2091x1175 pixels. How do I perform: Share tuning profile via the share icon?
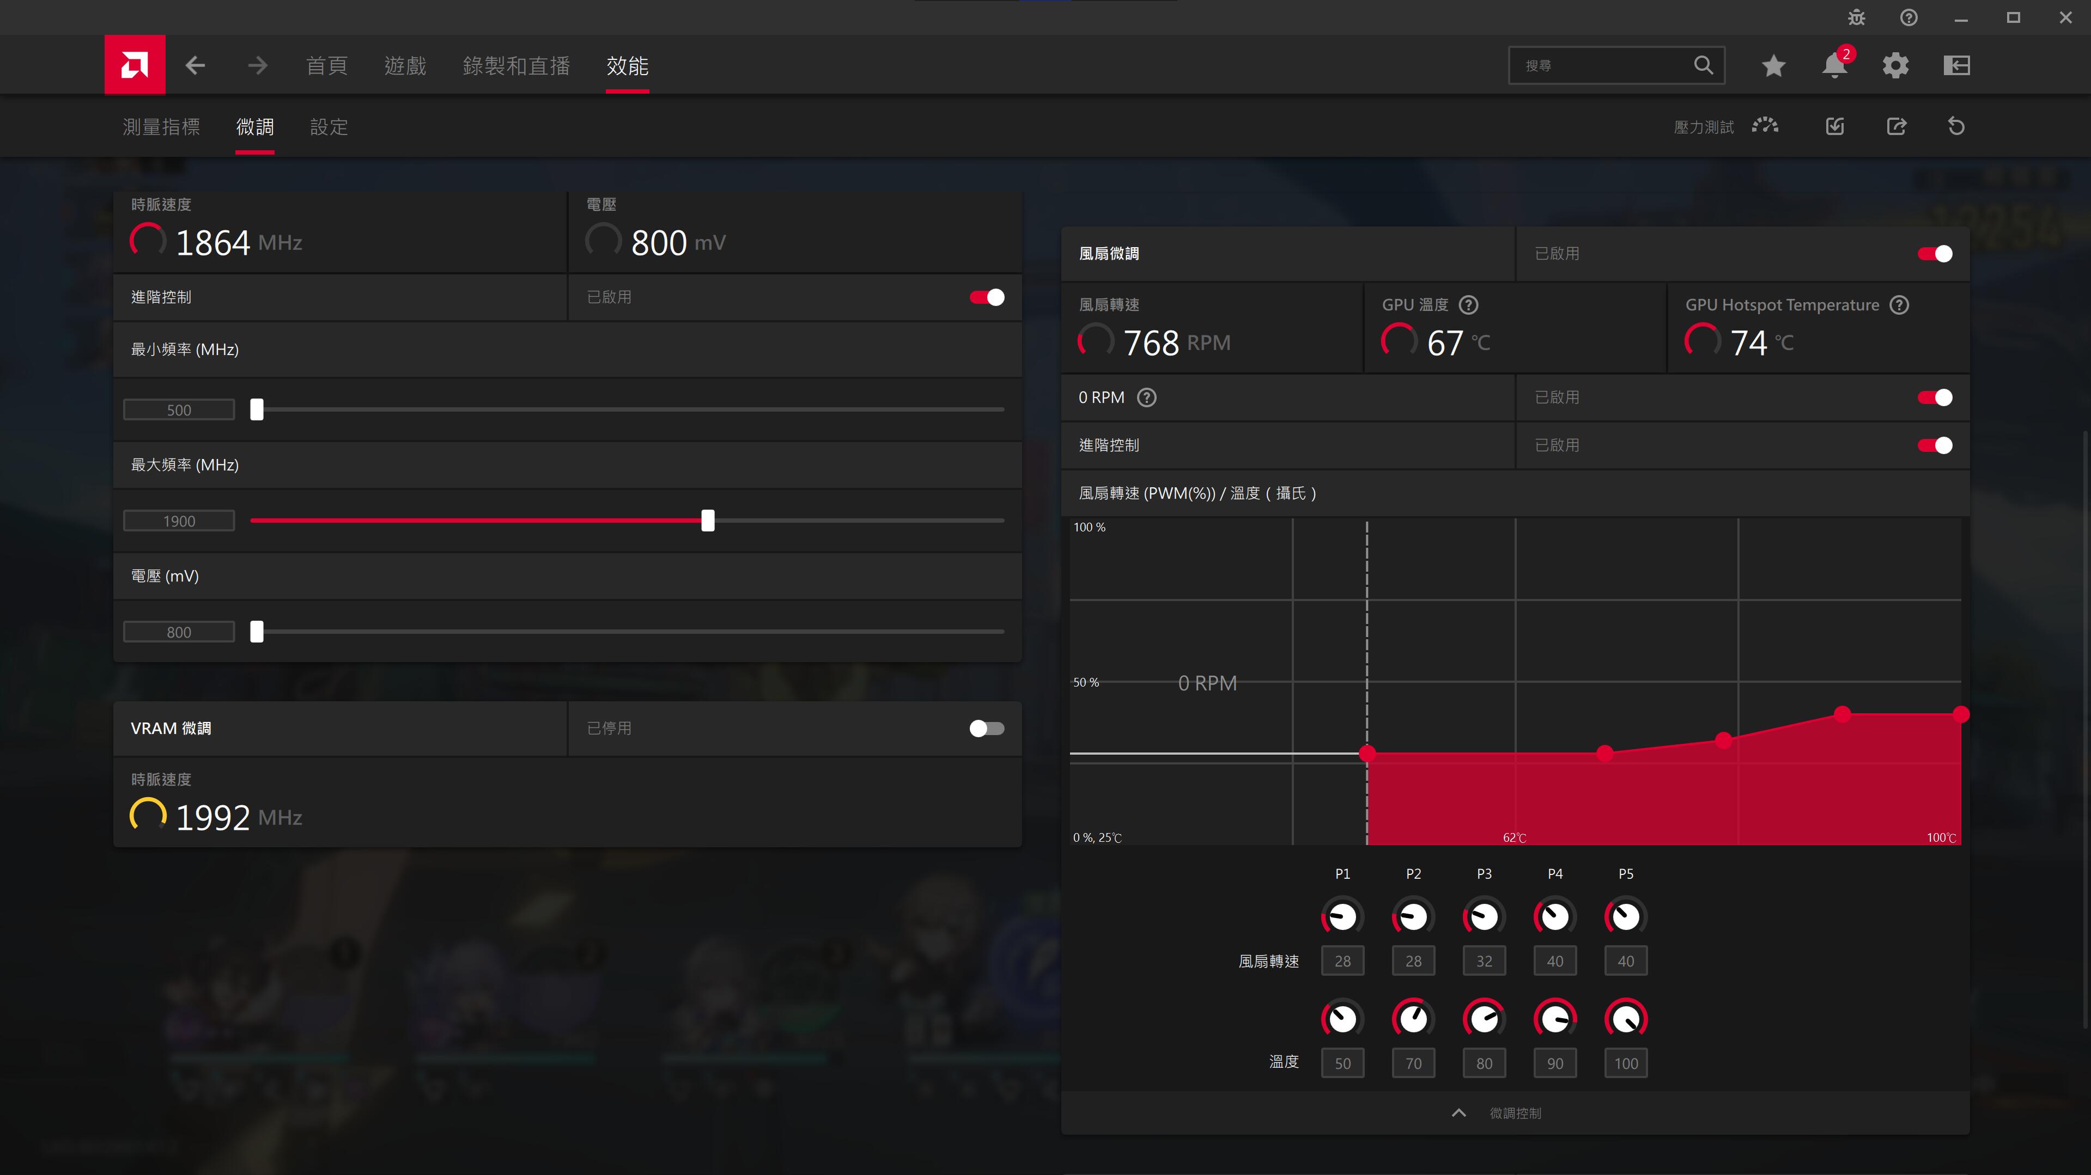pos(1896,126)
